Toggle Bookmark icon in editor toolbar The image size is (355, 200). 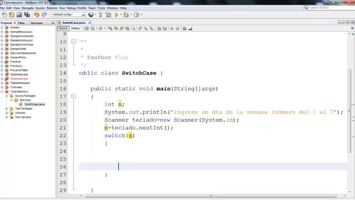click(x=151, y=28)
